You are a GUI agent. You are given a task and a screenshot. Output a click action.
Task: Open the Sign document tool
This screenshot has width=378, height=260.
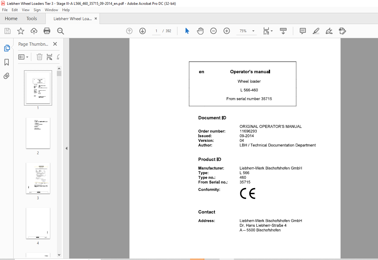(329, 31)
